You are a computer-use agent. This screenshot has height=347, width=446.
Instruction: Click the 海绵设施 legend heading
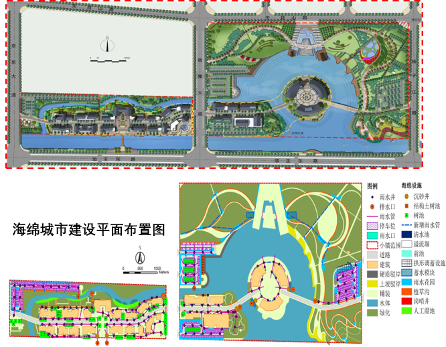(x=413, y=186)
